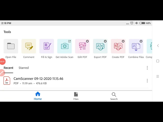Screen dimensions: 163x122
Task: Tap the battery indicator icon
Action: pyautogui.click(x=142, y=23)
